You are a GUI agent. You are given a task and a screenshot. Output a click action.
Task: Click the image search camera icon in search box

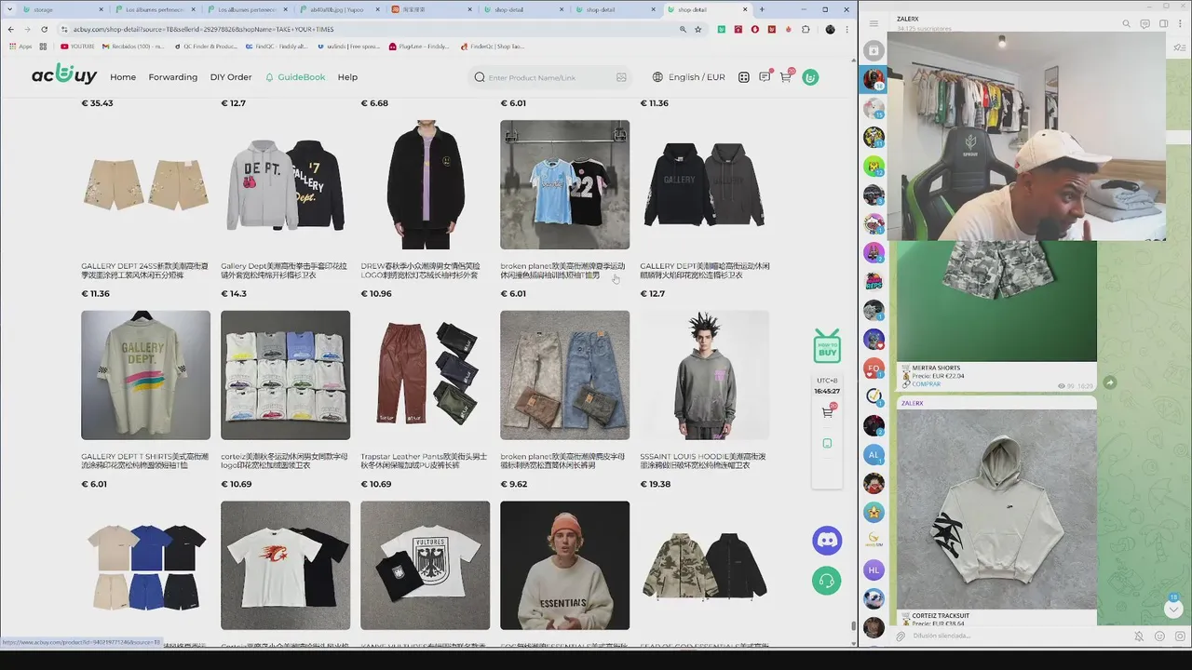pos(621,77)
